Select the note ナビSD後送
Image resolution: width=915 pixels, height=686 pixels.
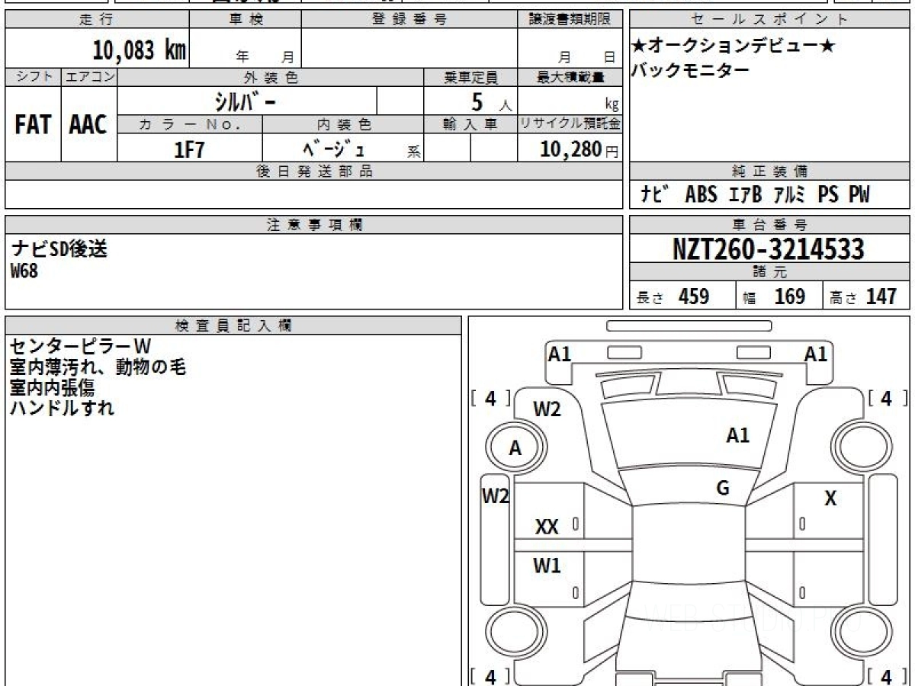pos(59,249)
